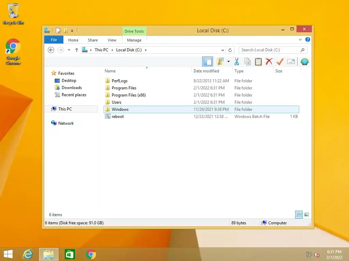Click the red X Delete icon
349x261 pixels.
point(269,61)
